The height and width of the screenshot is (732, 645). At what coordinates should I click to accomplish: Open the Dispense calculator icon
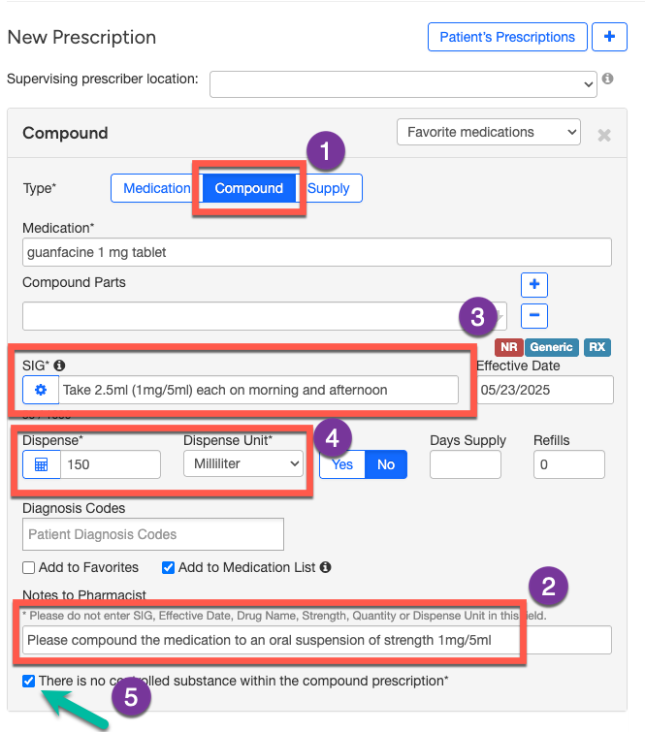(x=42, y=464)
